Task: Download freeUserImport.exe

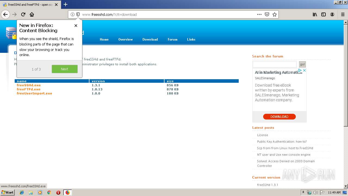Action: click(x=35, y=93)
